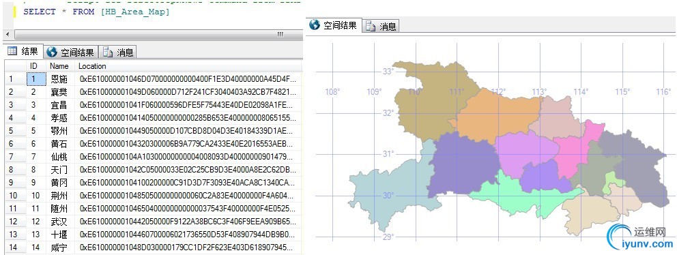
Task: Select the Name cell 黄冈
Action: [59, 183]
